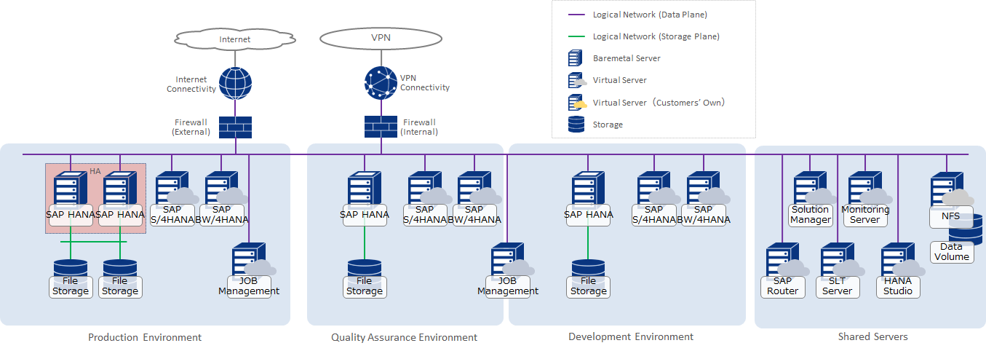Click the 'SLT Server' label

click(x=836, y=285)
